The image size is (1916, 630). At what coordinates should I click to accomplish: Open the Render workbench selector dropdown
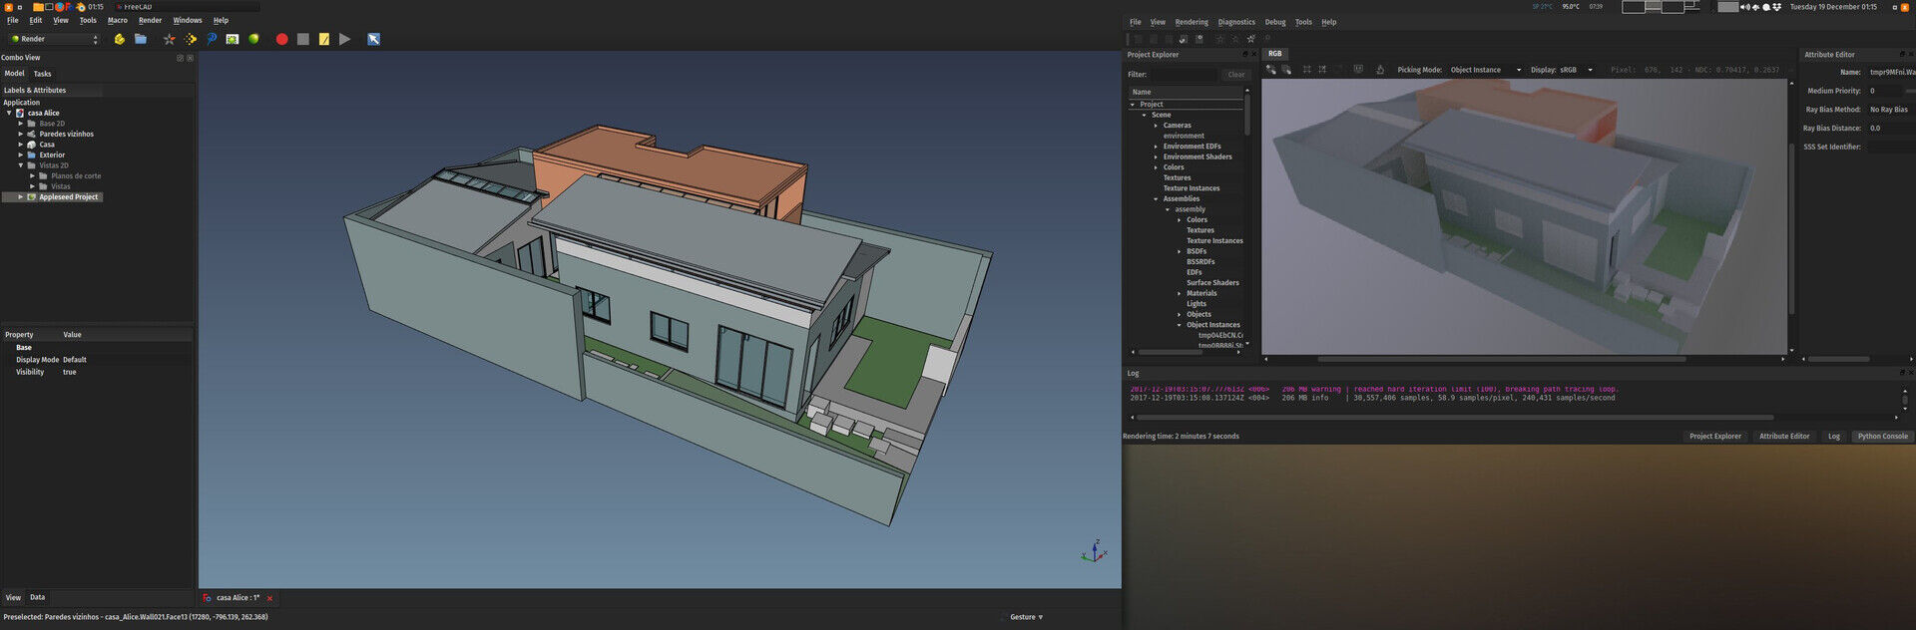[x=55, y=39]
